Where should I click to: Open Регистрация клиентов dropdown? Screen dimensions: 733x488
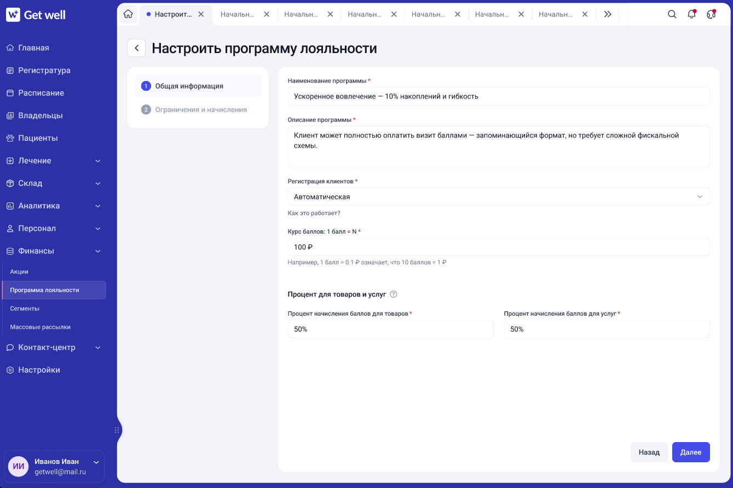pyautogui.click(x=499, y=197)
